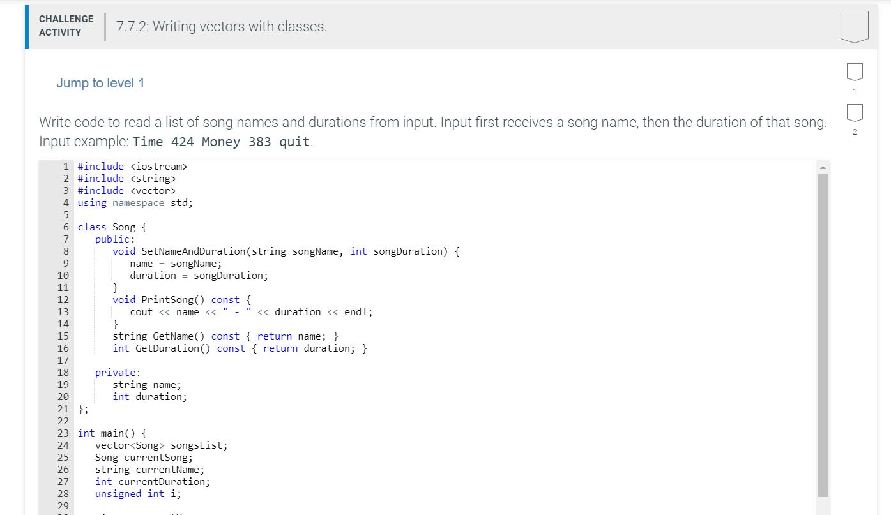Click the activity title "7.7.2: Writing vectors with classes"
This screenshot has height=515, width=891.
point(220,26)
